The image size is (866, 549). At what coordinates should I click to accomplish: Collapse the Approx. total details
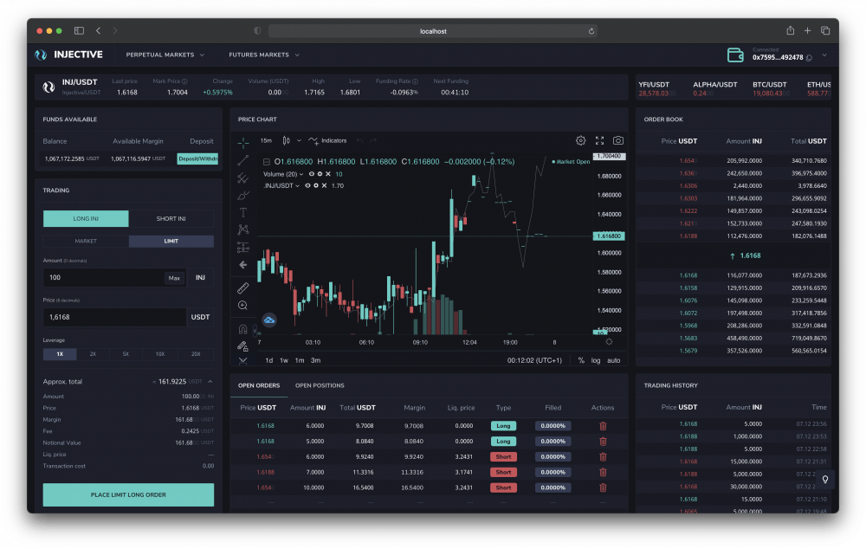pyautogui.click(x=210, y=382)
